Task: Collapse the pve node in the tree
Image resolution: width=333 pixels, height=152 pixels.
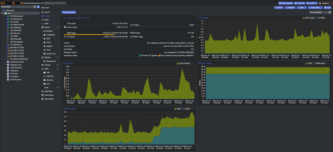Action: pos(4,13)
